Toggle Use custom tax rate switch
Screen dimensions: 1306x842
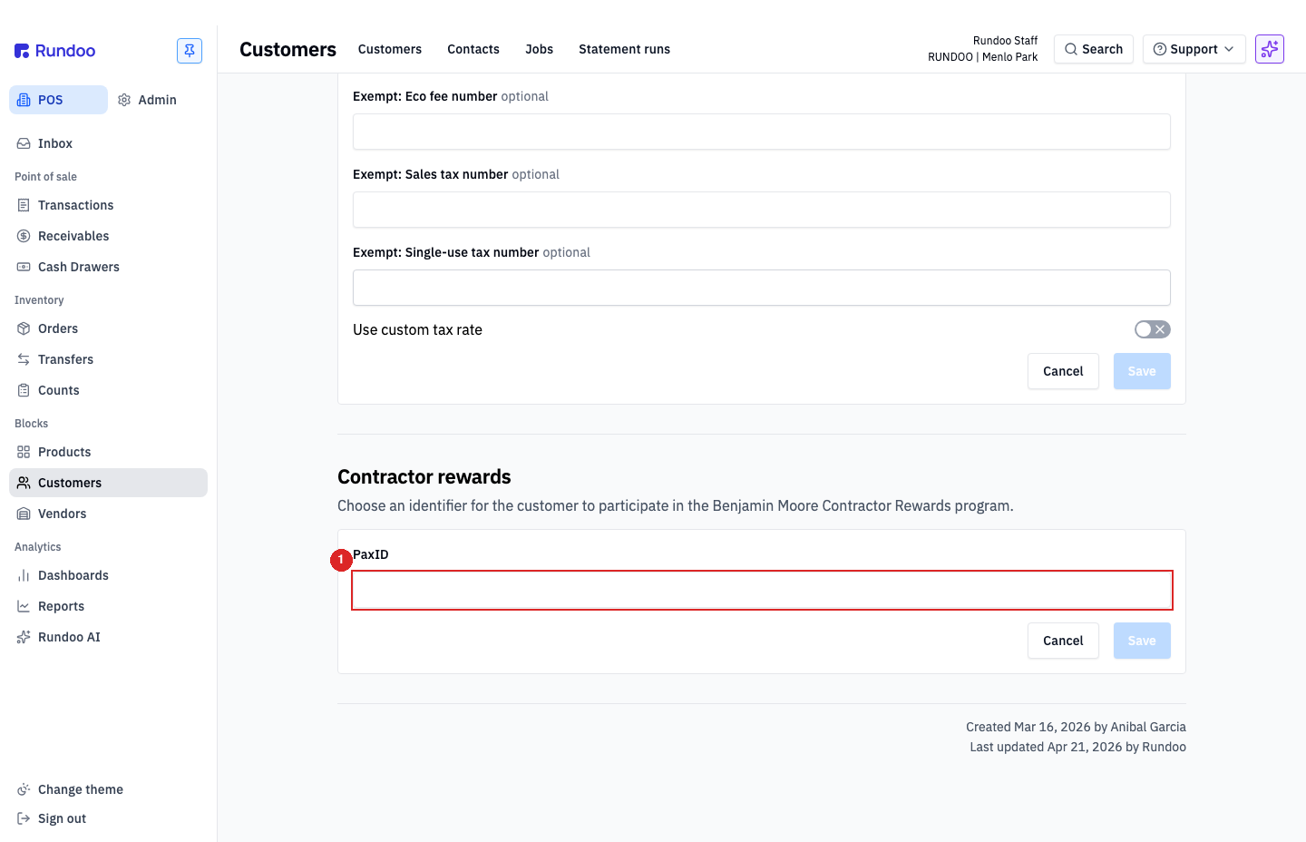pos(1153,329)
